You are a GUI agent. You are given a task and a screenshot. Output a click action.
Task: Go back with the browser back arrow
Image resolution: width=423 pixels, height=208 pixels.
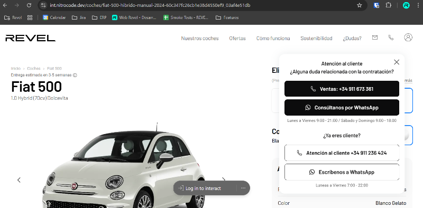tap(5, 5)
